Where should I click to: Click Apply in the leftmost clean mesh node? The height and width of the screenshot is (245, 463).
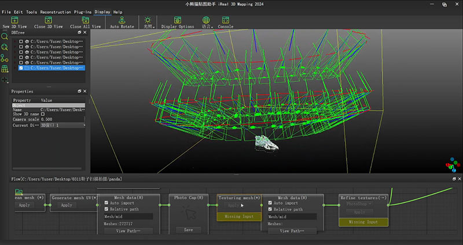tap(24, 205)
